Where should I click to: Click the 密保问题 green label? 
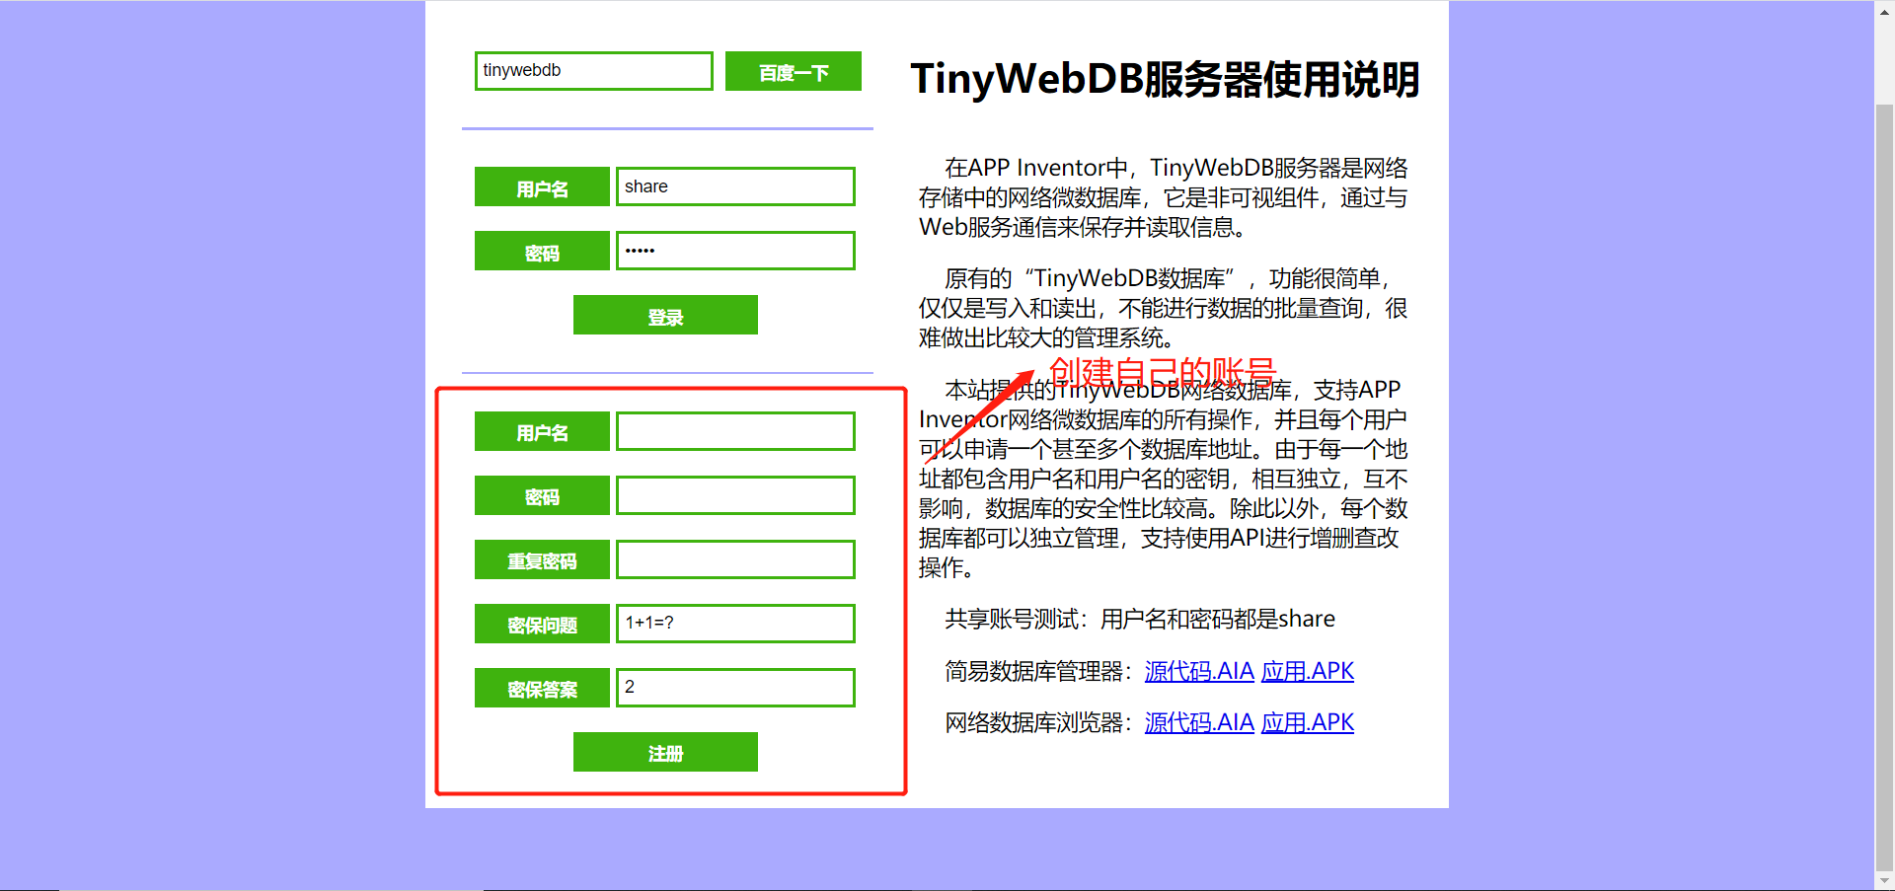(542, 624)
